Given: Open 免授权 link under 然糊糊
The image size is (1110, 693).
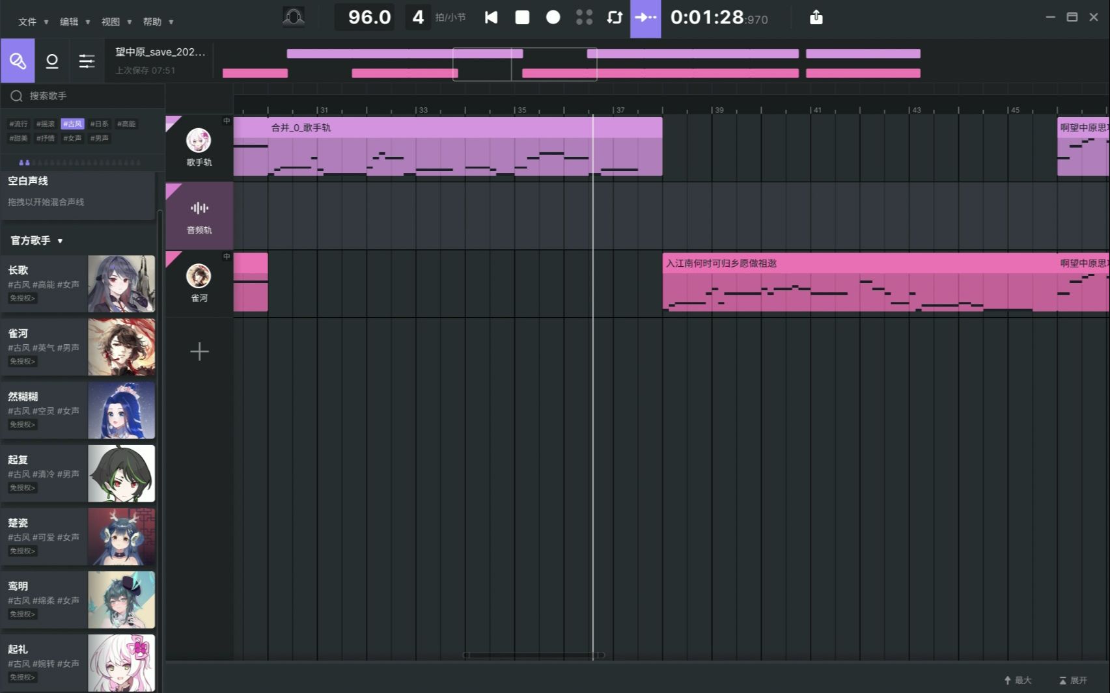Looking at the screenshot, I should tap(22, 424).
